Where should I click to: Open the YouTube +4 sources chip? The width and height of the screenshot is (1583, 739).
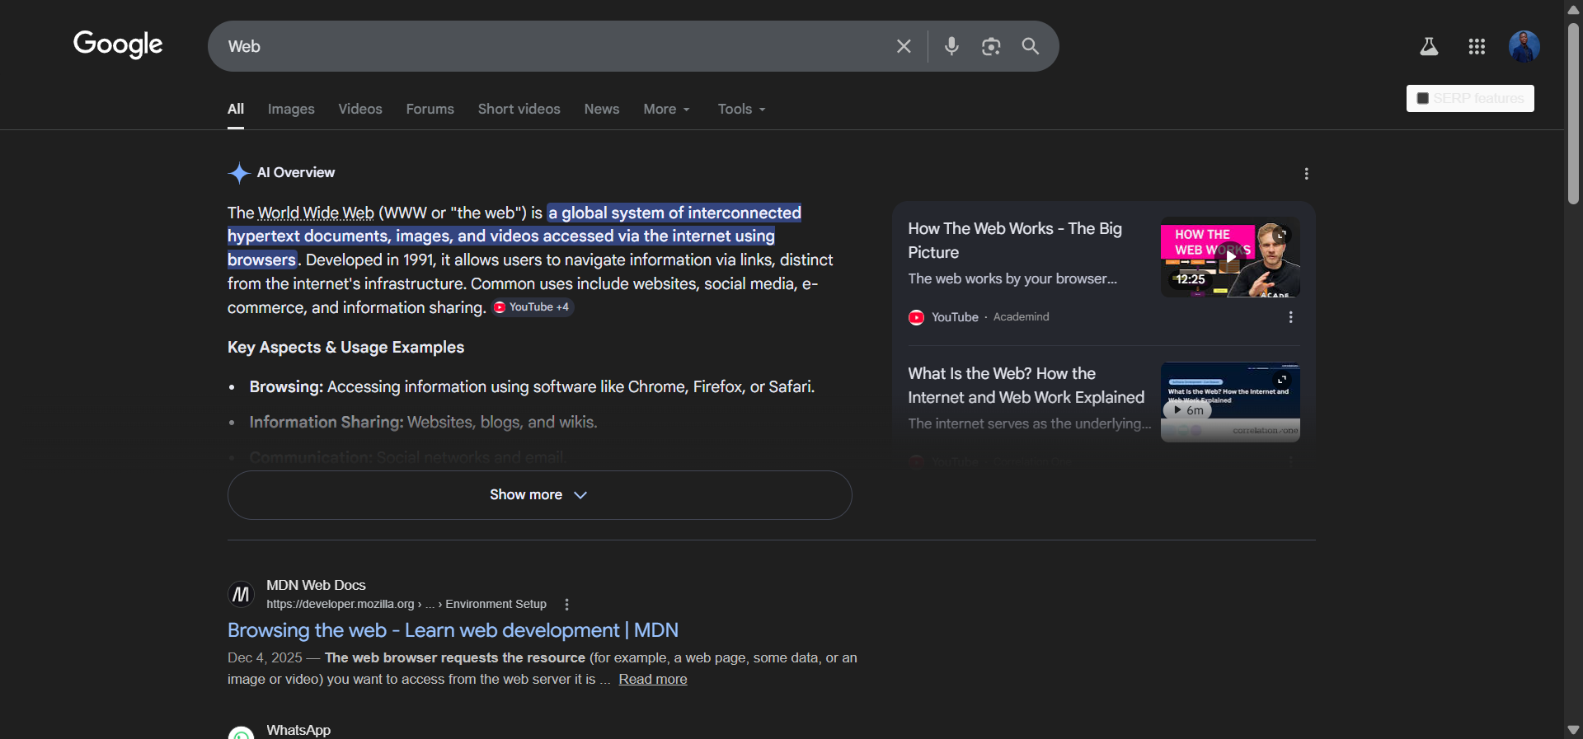point(533,307)
